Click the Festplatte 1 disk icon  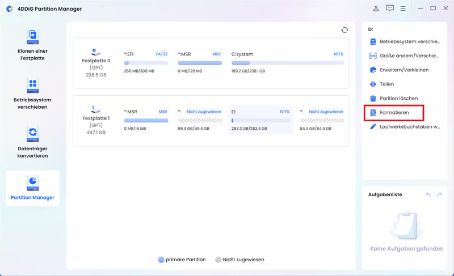tap(96, 109)
